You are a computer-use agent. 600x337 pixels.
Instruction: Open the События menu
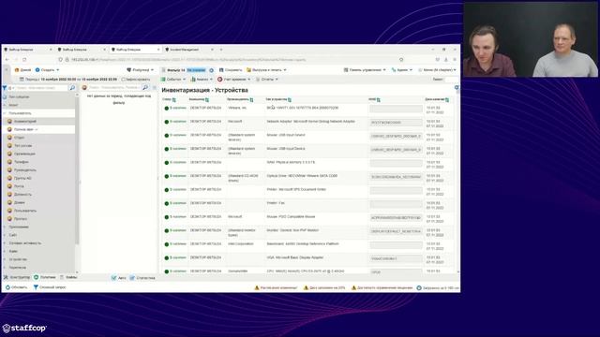point(173,79)
